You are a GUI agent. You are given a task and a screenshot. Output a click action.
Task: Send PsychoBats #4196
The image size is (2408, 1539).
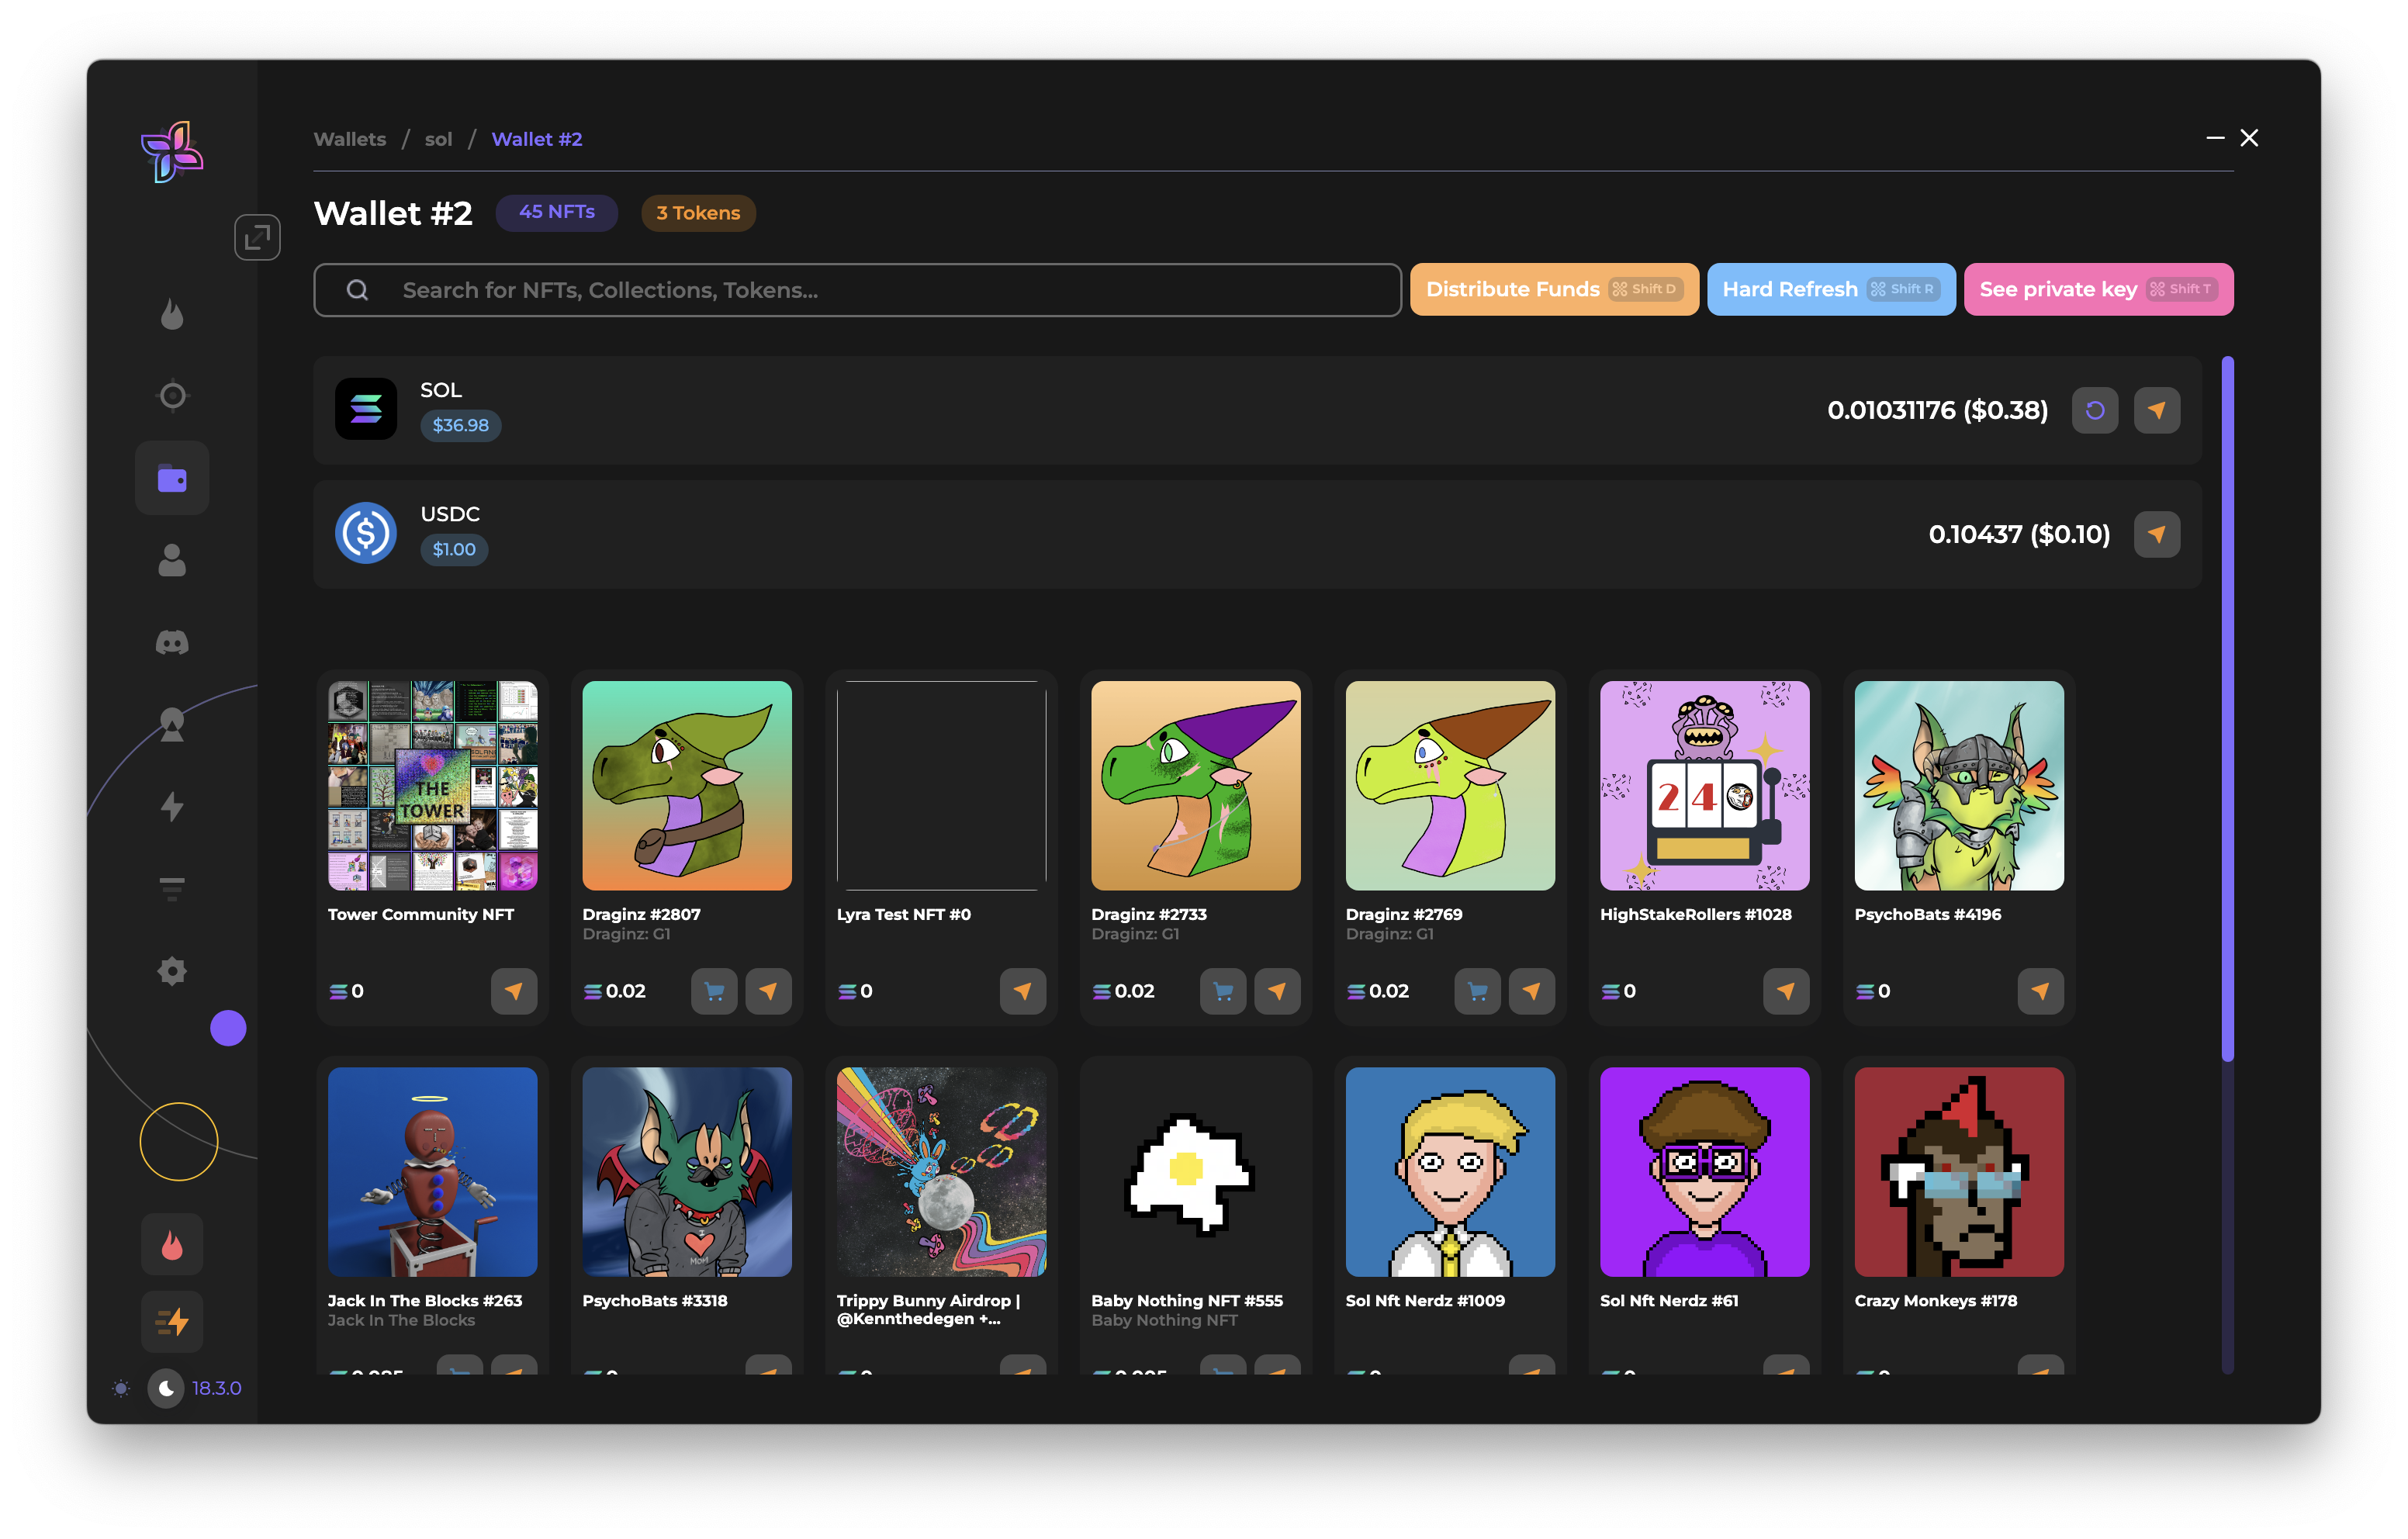point(2040,991)
